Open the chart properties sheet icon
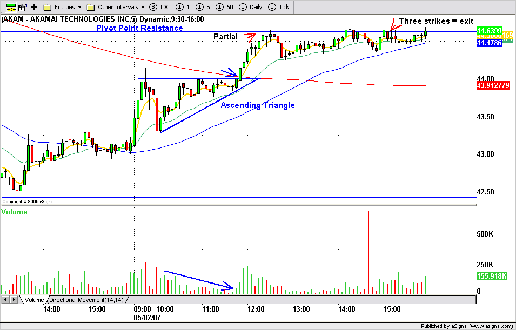Screen dimensions: 516x330 pyautogui.click(x=23, y=6)
